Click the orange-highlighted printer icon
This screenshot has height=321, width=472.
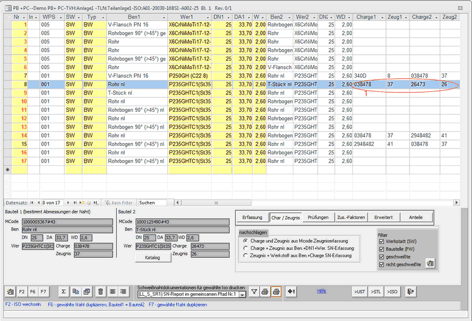pos(276,292)
